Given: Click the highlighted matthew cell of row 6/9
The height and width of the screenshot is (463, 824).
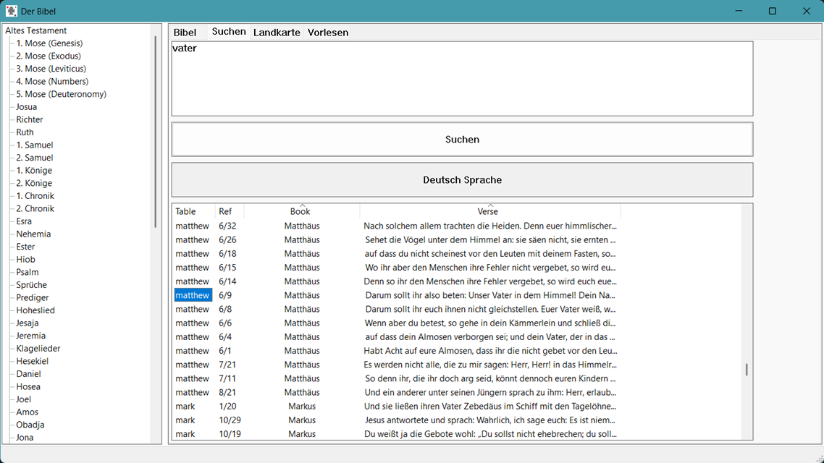Looking at the screenshot, I should pyautogui.click(x=193, y=296).
